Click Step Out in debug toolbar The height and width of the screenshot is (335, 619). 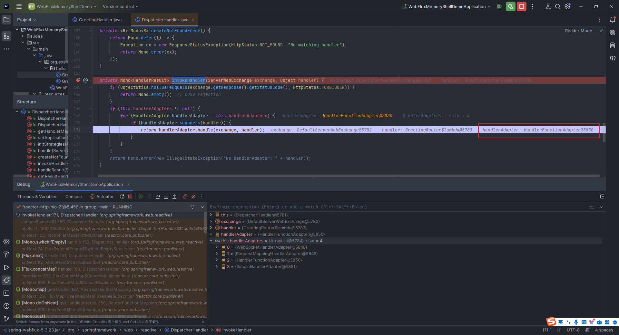pos(174,196)
